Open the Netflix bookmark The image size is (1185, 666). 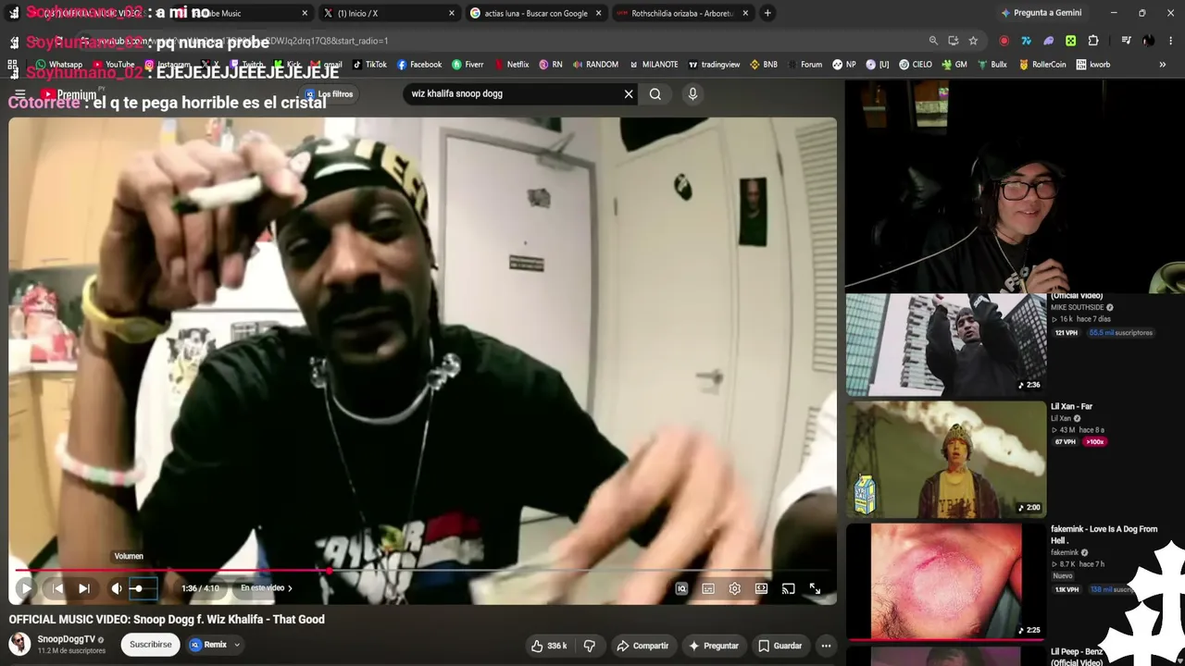point(512,65)
